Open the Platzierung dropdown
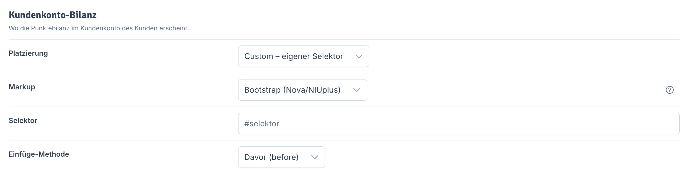Viewport: 683px width, 186px height. pos(303,56)
